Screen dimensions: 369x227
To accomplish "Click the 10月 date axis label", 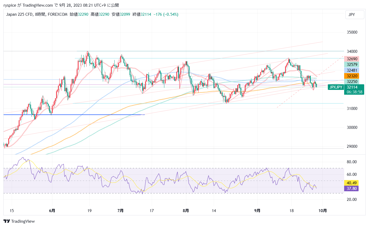I will (323, 210).
